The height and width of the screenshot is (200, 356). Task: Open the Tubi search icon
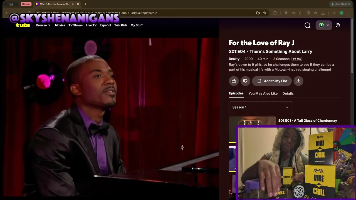click(307, 25)
